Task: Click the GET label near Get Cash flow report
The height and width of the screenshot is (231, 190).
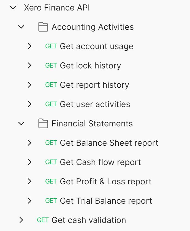Action: 51,162
